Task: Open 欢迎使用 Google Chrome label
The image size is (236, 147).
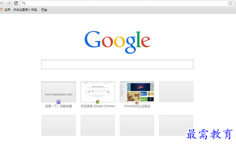Action: pos(98,106)
